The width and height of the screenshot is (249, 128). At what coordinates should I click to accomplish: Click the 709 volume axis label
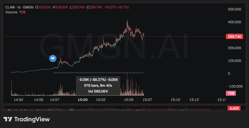click(231, 93)
